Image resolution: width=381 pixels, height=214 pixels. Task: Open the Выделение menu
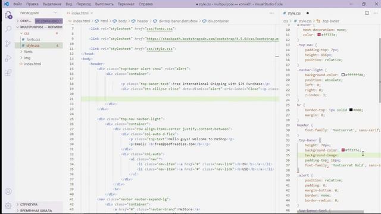tap(52, 4)
